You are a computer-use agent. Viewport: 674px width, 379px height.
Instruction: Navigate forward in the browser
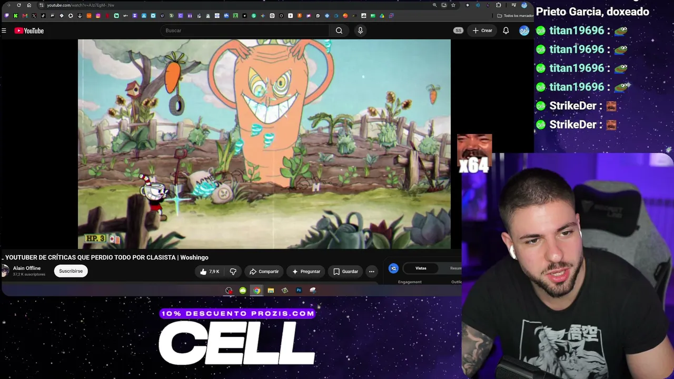(8, 5)
